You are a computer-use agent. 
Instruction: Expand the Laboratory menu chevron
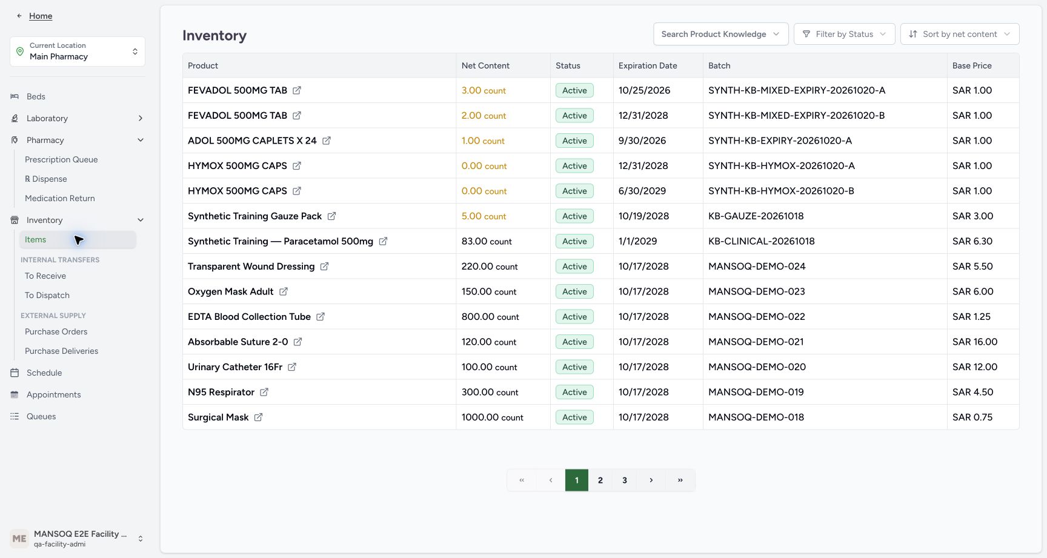click(x=141, y=118)
